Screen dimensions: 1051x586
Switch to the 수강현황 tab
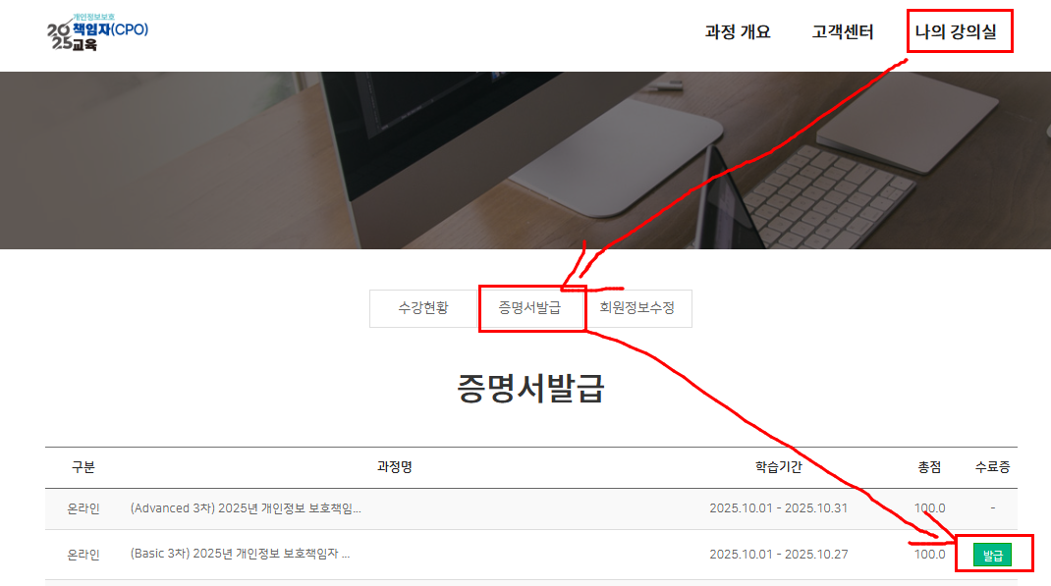[423, 308]
